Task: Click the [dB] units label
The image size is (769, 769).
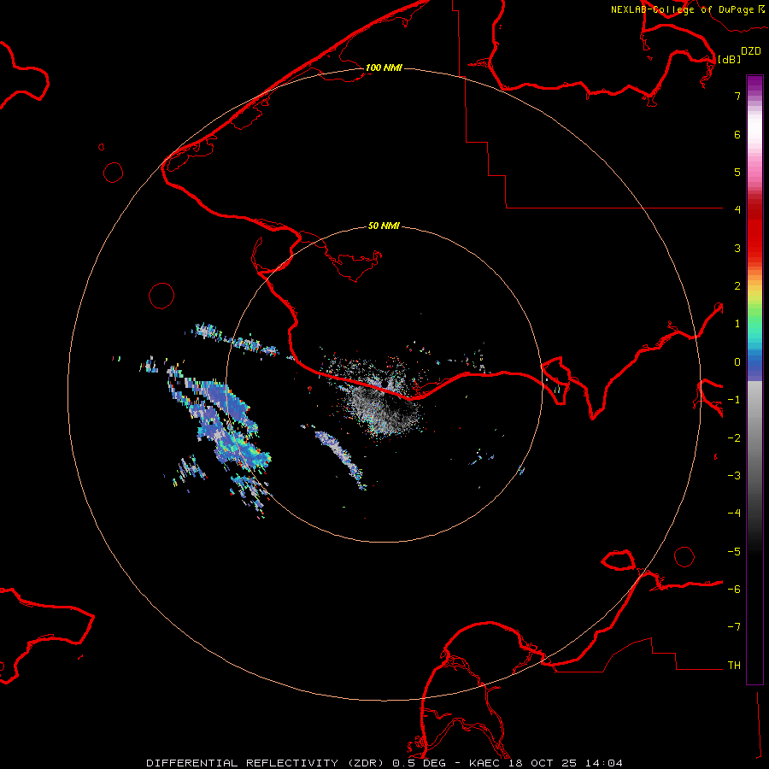Action: (729, 59)
